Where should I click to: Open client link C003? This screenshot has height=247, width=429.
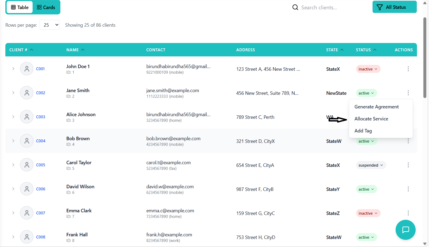41,117
